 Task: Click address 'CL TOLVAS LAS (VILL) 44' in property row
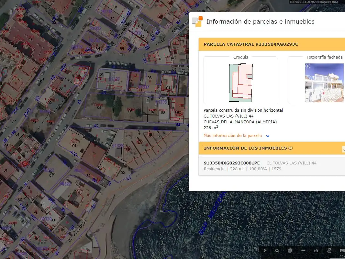tap(291, 163)
